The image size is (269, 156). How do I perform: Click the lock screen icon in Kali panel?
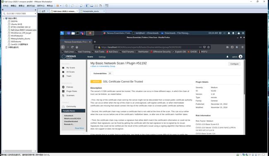click(239, 33)
